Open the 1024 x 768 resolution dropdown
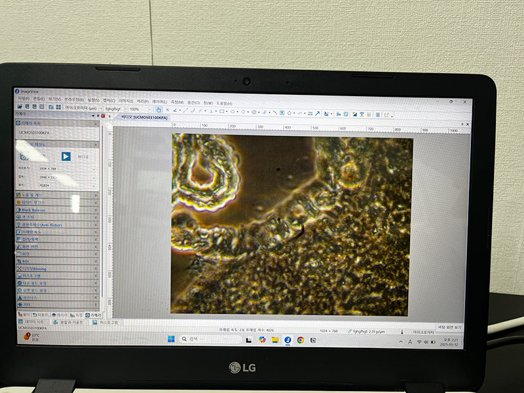 click(94, 169)
